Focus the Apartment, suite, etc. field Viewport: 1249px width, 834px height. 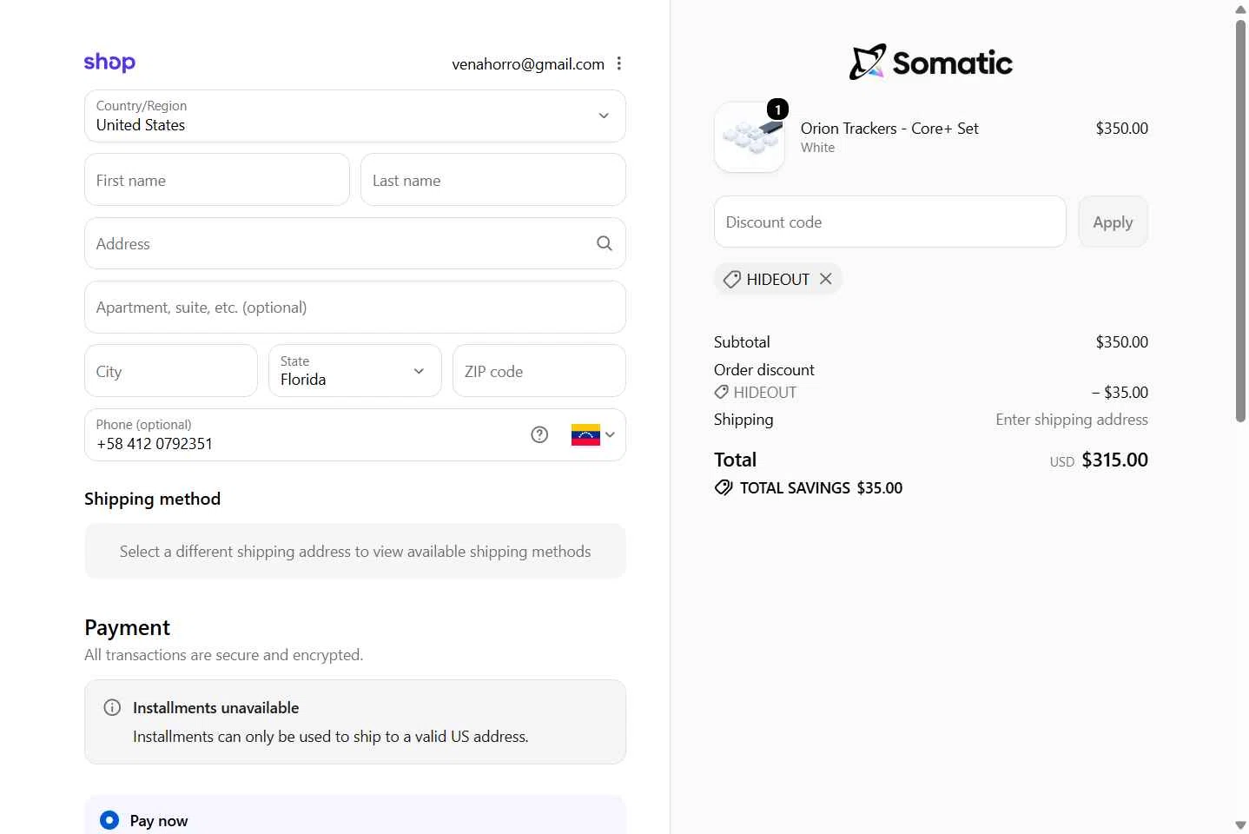[355, 307]
